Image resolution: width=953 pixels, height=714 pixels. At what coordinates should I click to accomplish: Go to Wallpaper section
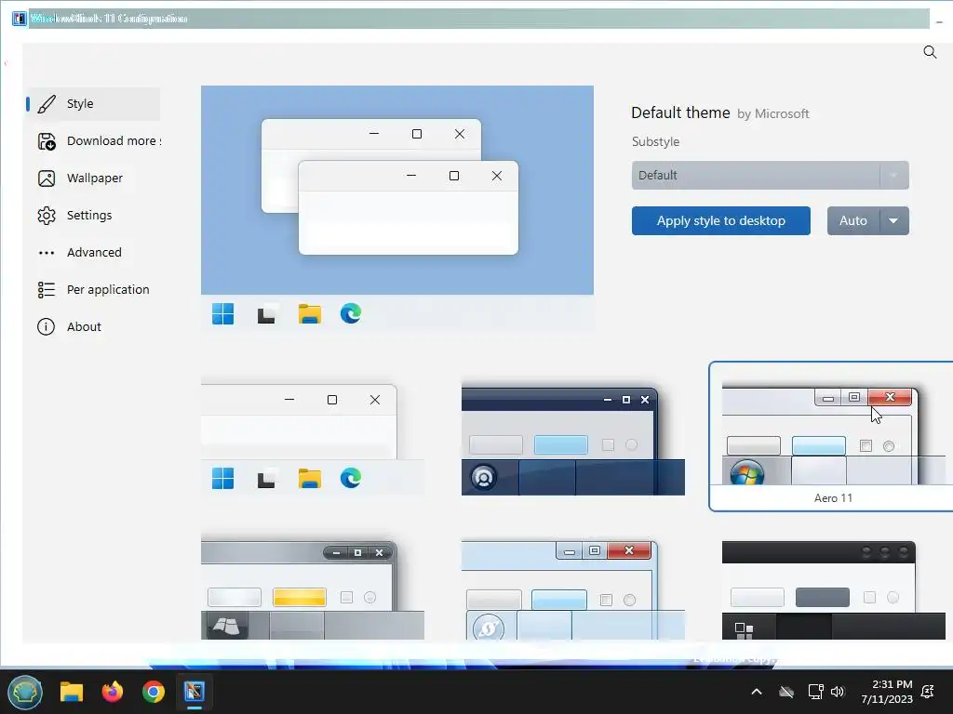tap(93, 178)
